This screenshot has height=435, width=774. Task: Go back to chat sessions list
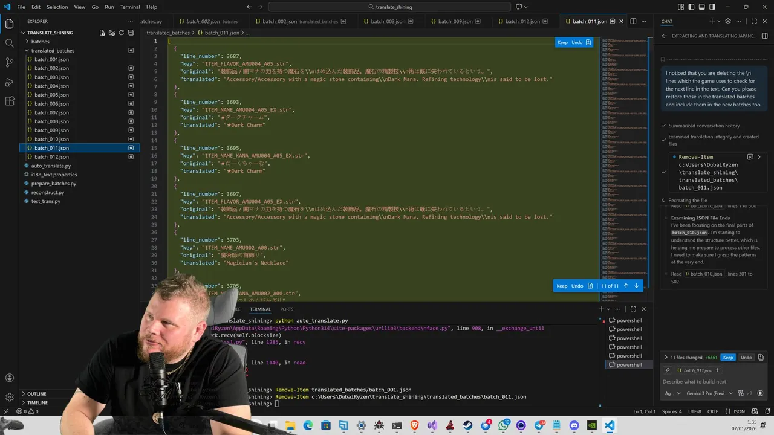pos(664,36)
